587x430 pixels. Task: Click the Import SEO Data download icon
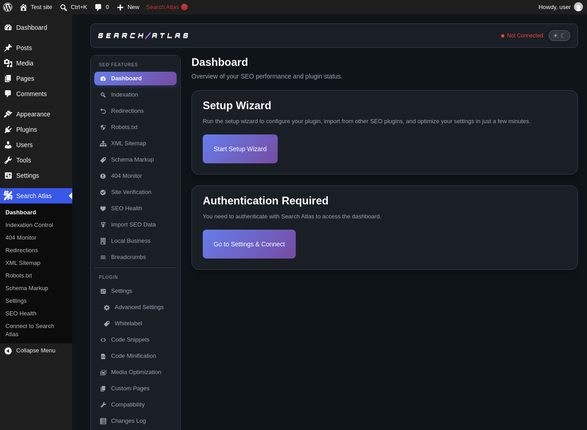click(x=103, y=225)
